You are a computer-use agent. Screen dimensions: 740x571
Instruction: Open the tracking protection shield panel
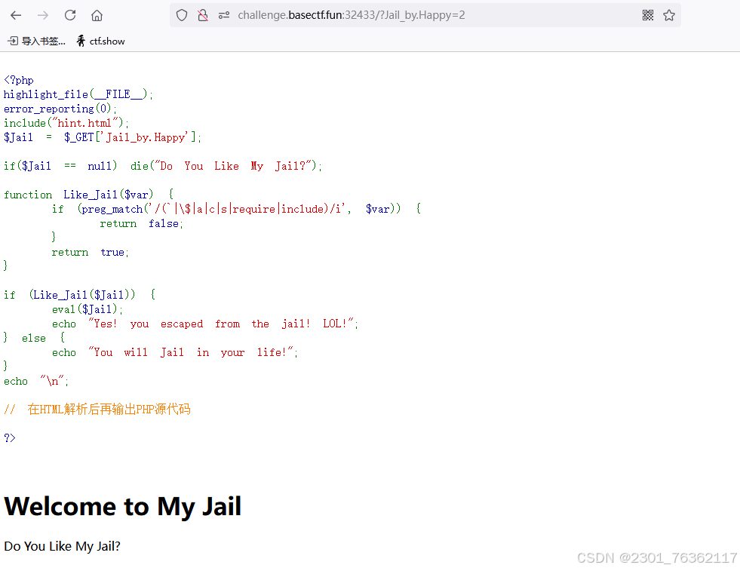tap(181, 14)
